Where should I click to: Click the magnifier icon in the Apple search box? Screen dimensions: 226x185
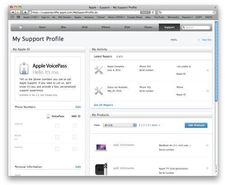pos(184,28)
